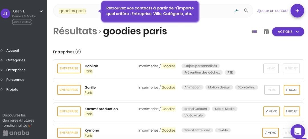Open the Gobilab company entry
This screenshot has height=139, width=308.
pos(91,66)
